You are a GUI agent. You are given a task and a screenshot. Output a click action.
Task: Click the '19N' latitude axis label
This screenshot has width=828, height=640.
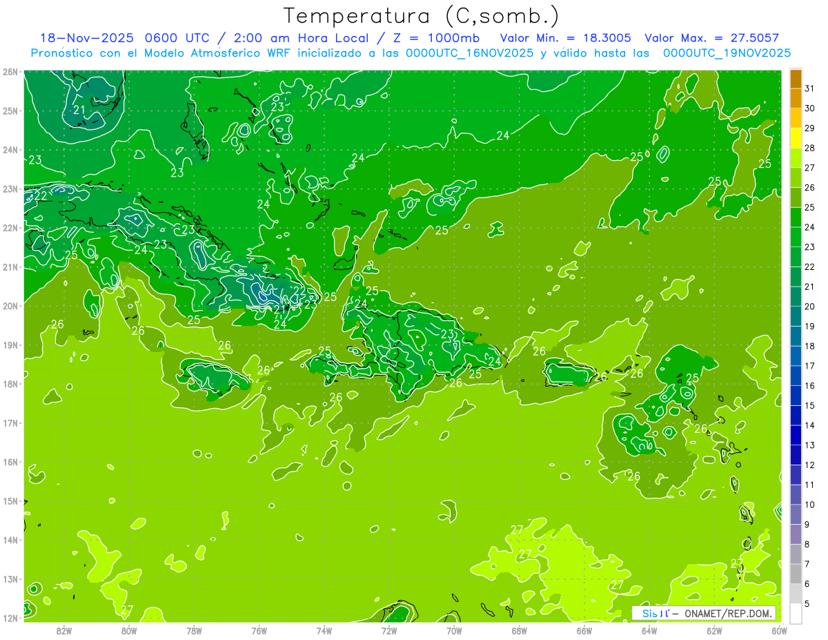10,345
